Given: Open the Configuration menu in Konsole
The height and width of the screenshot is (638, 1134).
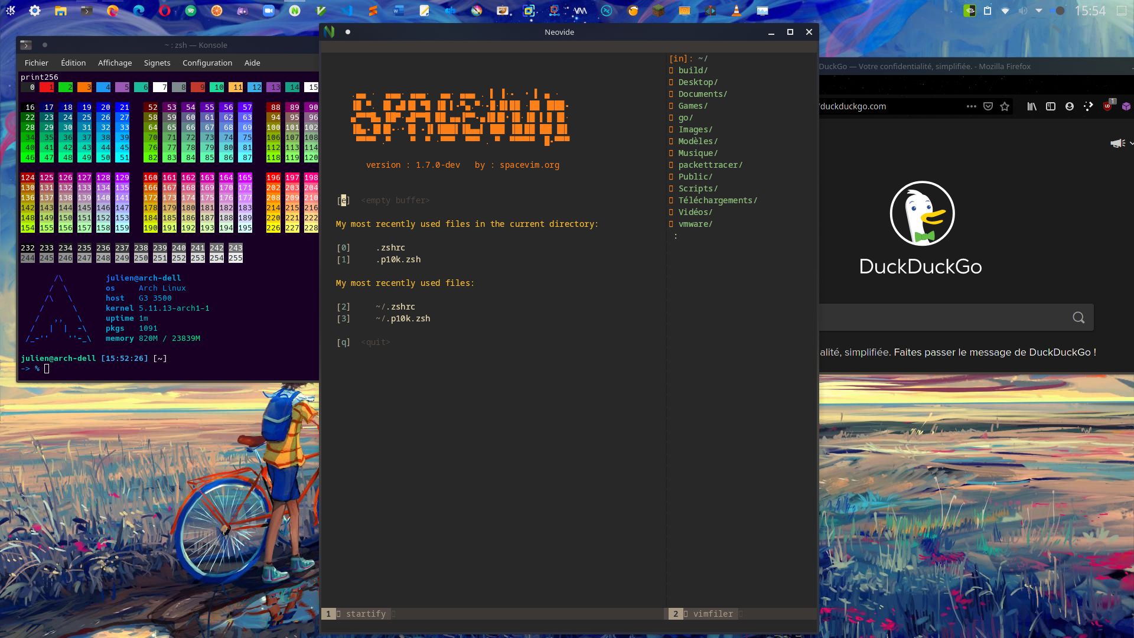Looking at the screenshot, I should [x=207, y=63].
